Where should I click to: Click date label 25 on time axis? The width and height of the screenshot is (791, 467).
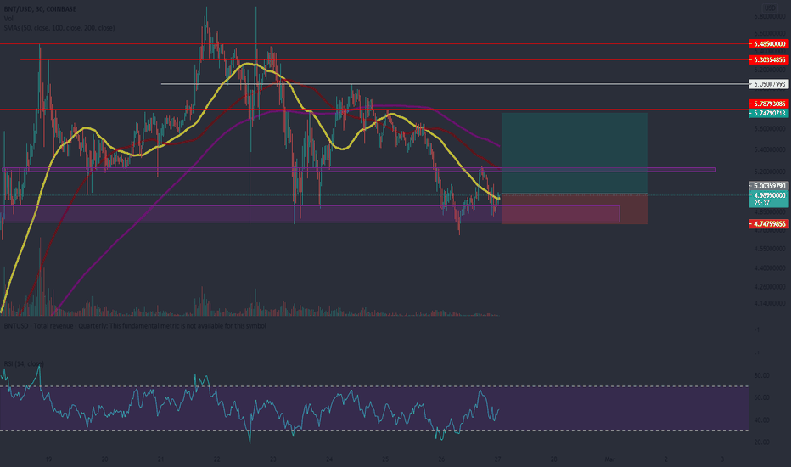385,459
